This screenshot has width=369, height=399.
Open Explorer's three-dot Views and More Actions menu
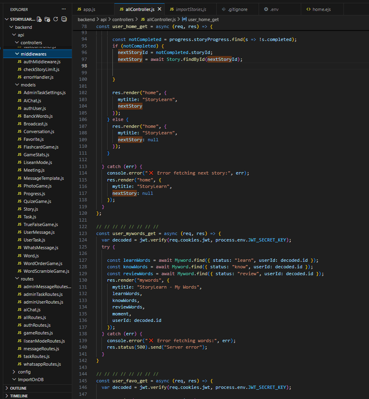[x=63, y=9]
